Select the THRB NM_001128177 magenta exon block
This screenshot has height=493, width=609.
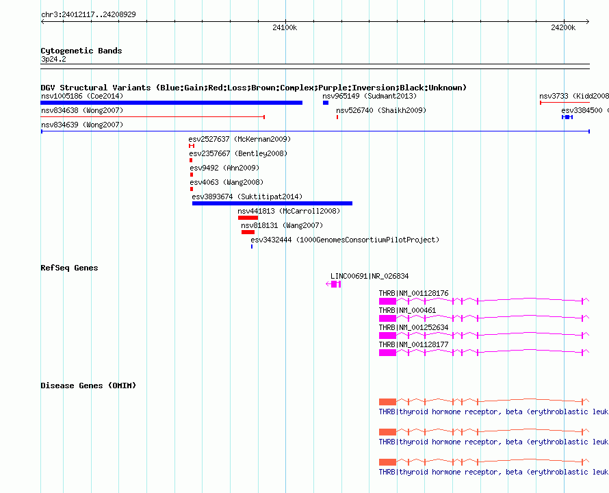point(387,353)
